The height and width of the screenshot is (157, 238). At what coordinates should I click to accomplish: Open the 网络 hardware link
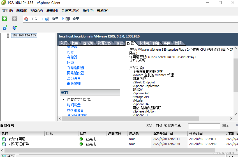(x=70, y=62)
